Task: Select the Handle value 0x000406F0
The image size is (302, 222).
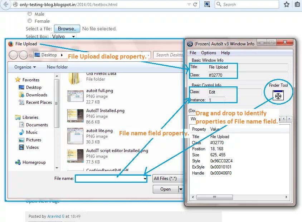Action: click(221, 173)
